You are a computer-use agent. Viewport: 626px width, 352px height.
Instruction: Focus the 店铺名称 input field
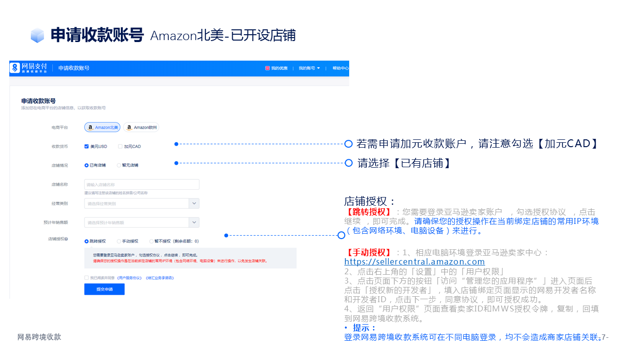[x=142, y=184]
